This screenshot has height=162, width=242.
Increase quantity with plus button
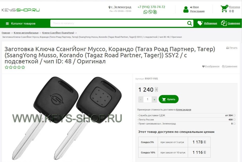[154, 100]
